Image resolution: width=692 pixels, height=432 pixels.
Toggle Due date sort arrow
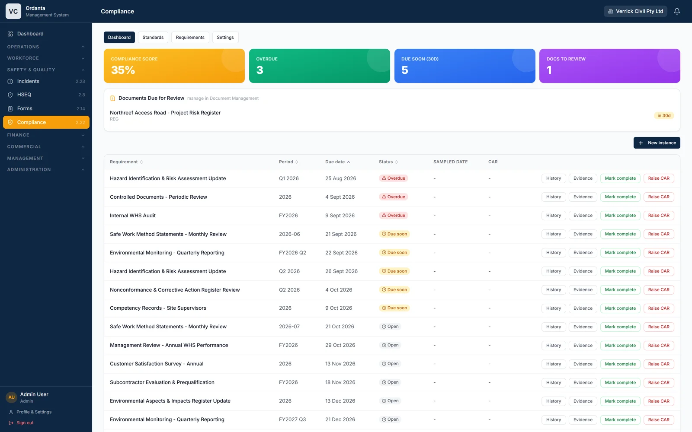tap(349, 162)
